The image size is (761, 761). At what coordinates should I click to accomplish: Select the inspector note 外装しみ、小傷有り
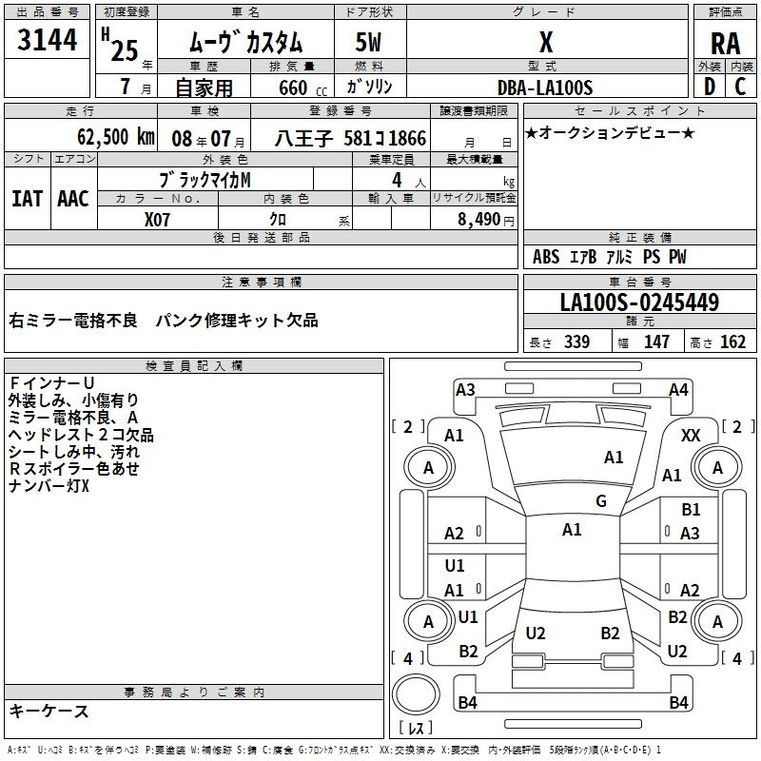click(x=73, y=400)
